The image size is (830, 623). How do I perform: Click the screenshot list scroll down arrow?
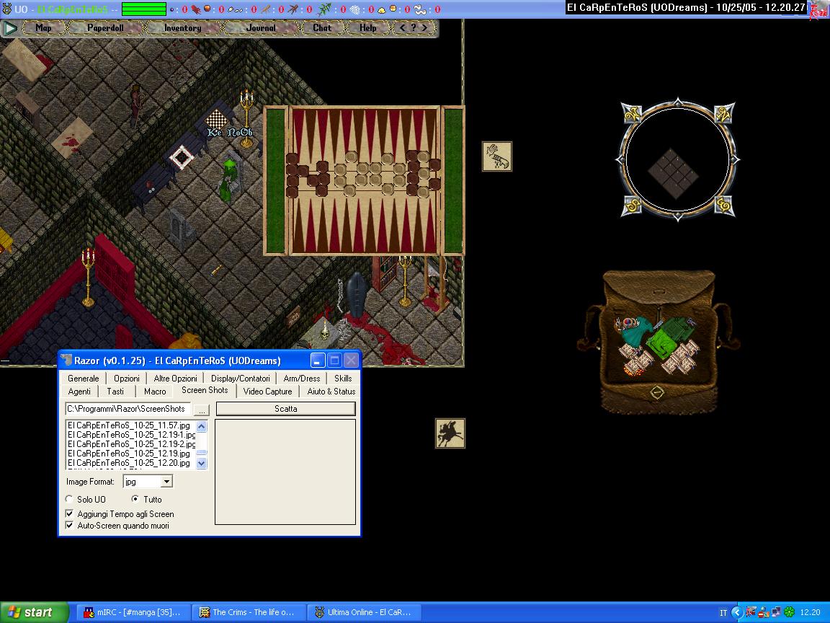pyautogui.click(x=202, y=463)
